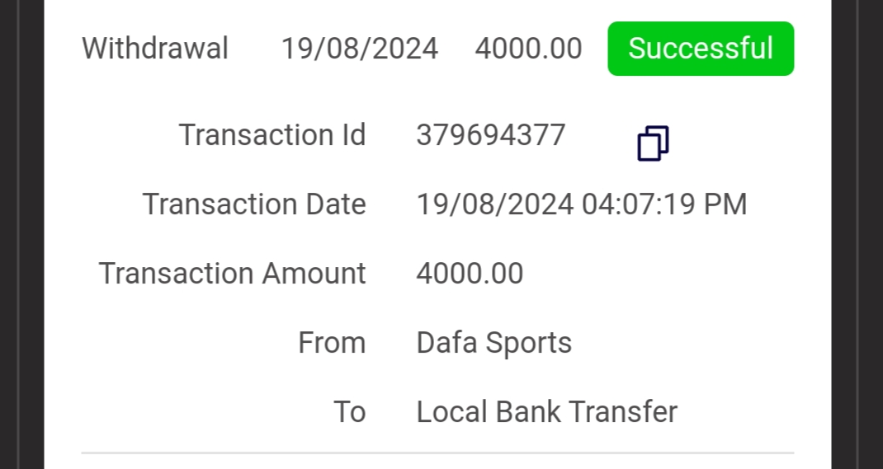This screenshot has height=469, width=883.
Task: Click the 19/08/2024 date in the header row
Action: pos(360,49)
